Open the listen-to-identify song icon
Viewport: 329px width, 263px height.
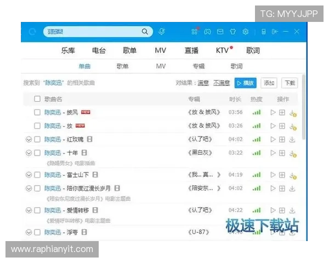pyautogui.click(x=161, y=32)
